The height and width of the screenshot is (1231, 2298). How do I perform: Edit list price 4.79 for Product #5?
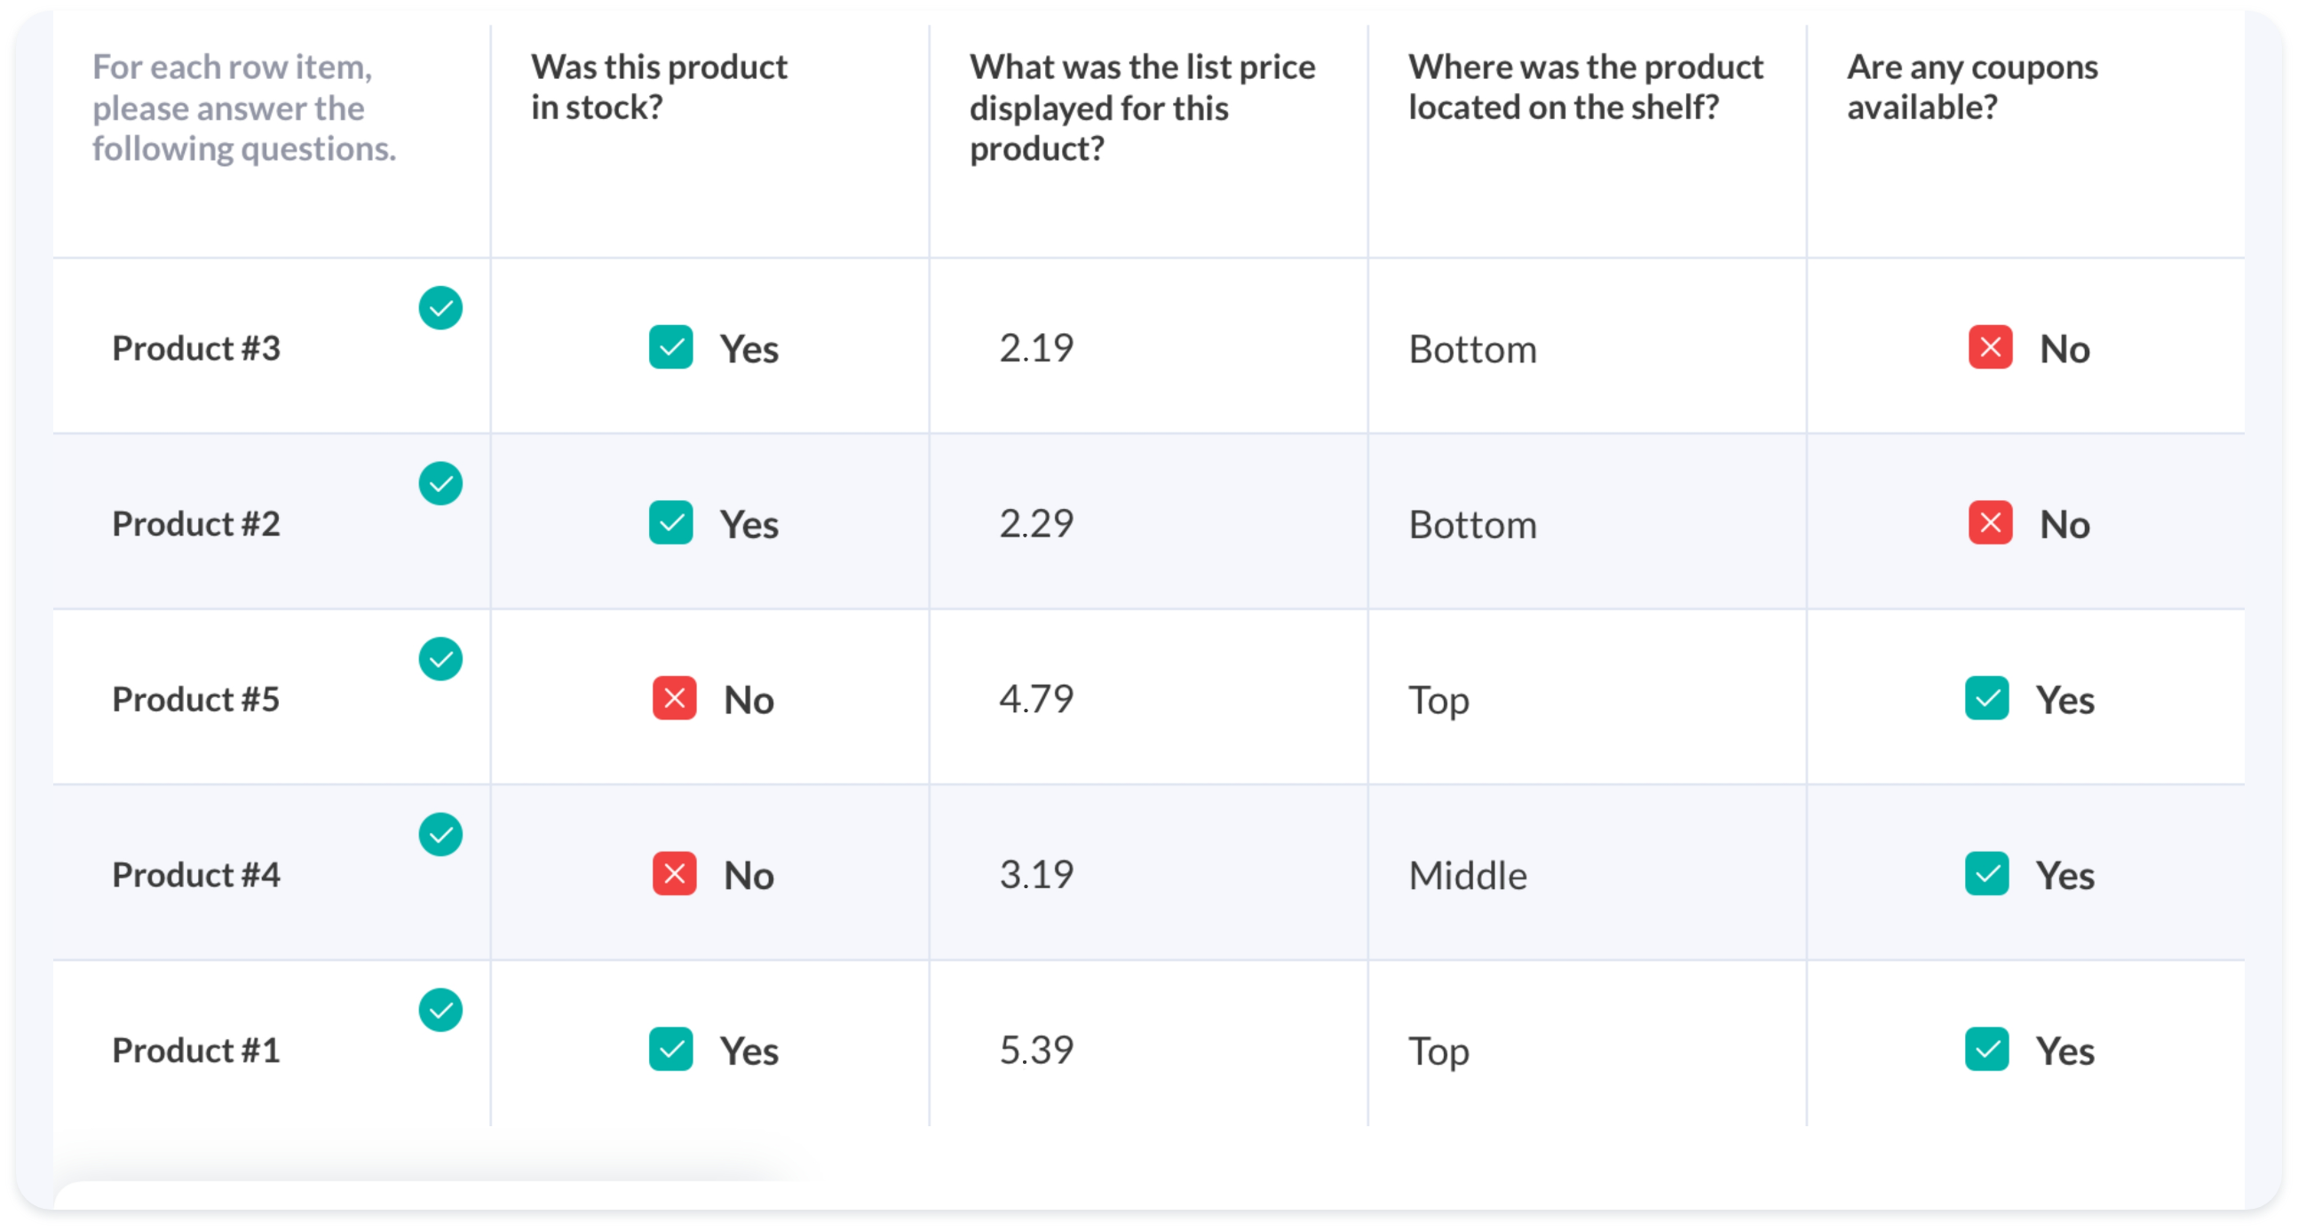click(1035, 698)
